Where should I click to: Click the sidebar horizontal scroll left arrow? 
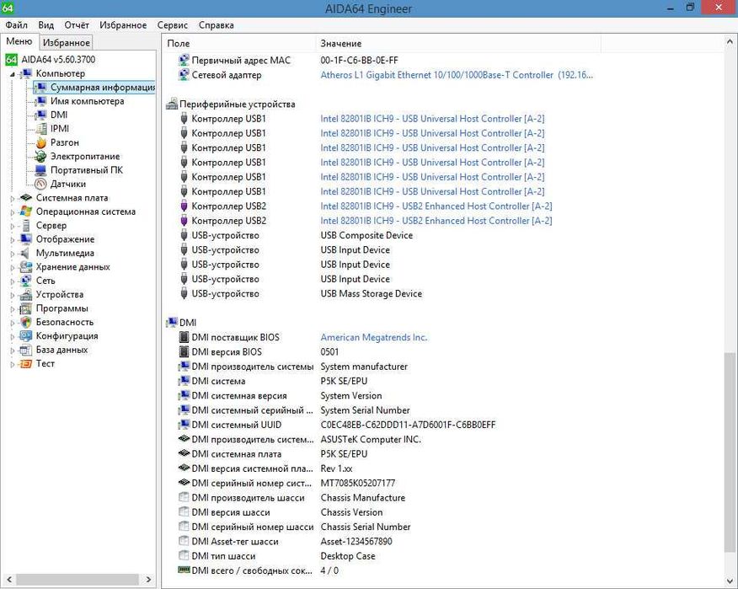(x=9, y=579)
